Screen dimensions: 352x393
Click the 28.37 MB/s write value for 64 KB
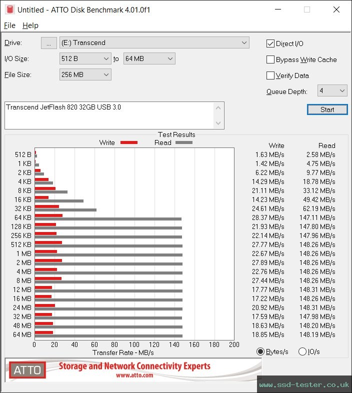(x=268, y=217)
